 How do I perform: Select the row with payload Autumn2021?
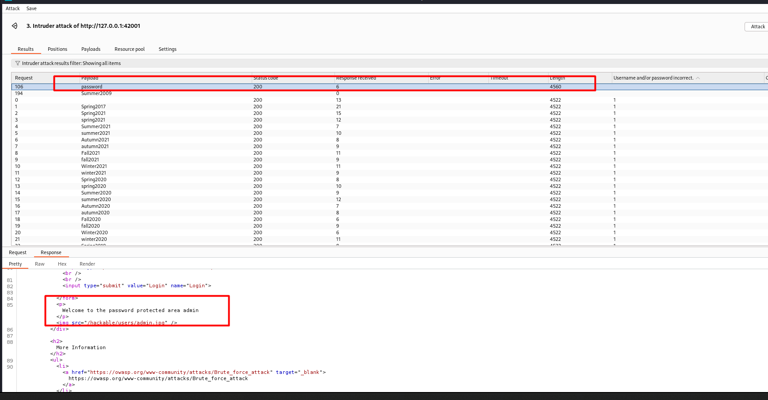[95, 140]
